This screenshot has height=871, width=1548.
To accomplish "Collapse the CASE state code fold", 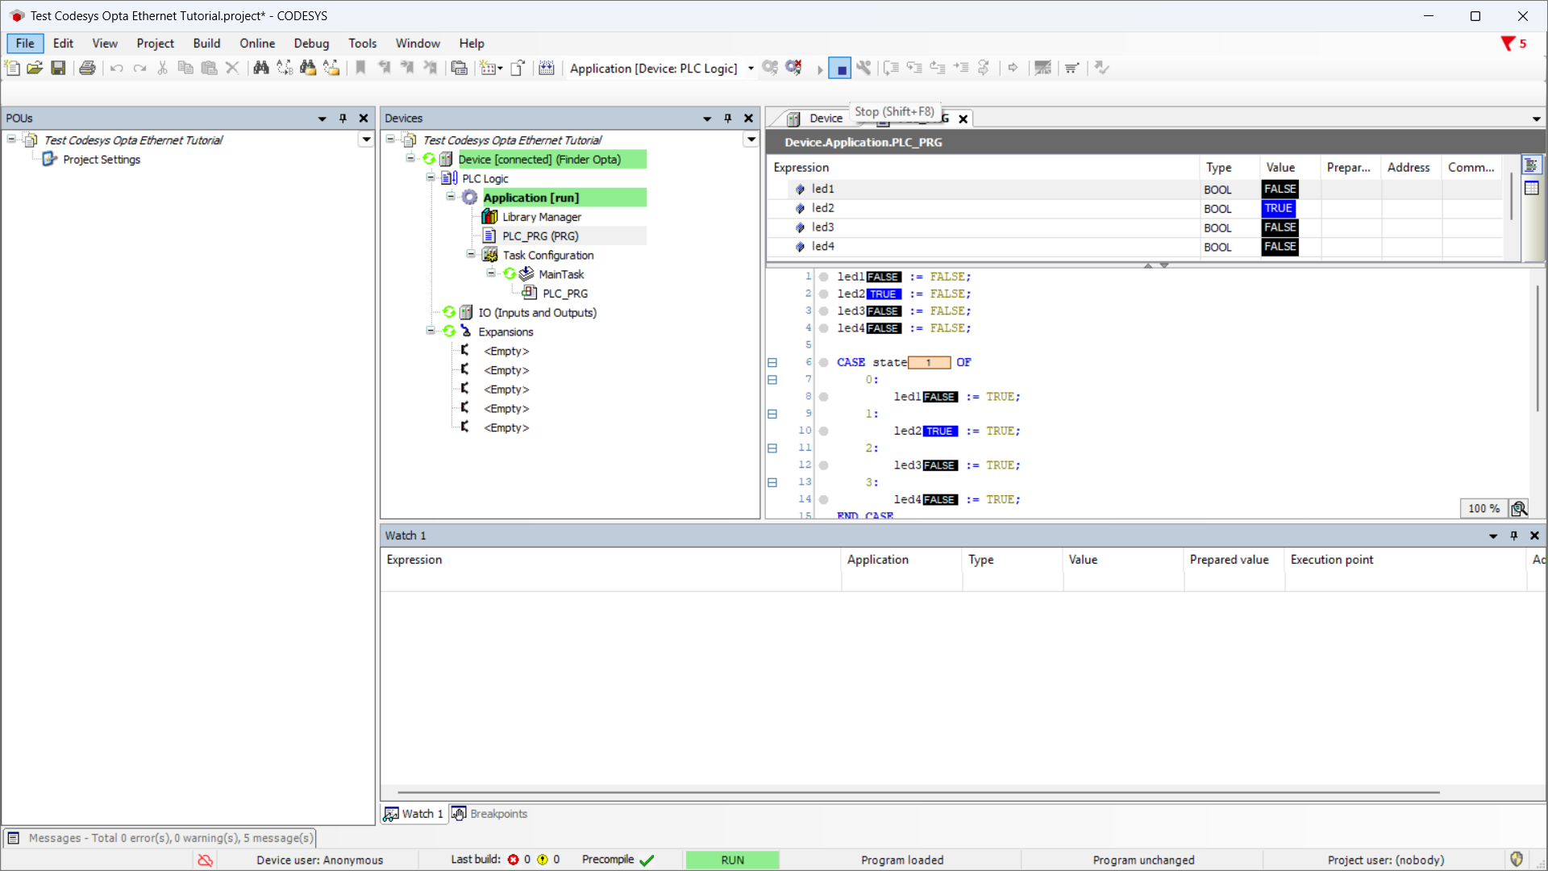I will [772, 363].
